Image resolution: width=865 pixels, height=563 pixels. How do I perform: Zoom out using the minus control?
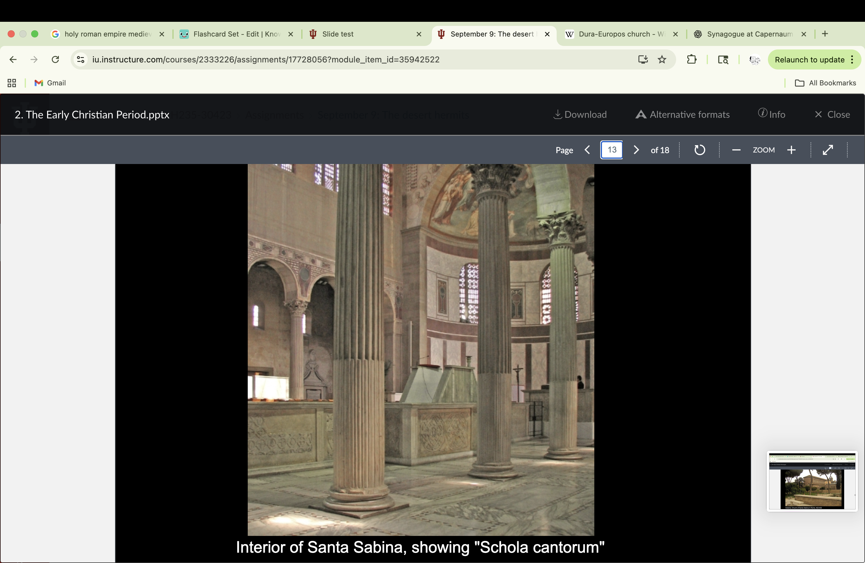736,150
